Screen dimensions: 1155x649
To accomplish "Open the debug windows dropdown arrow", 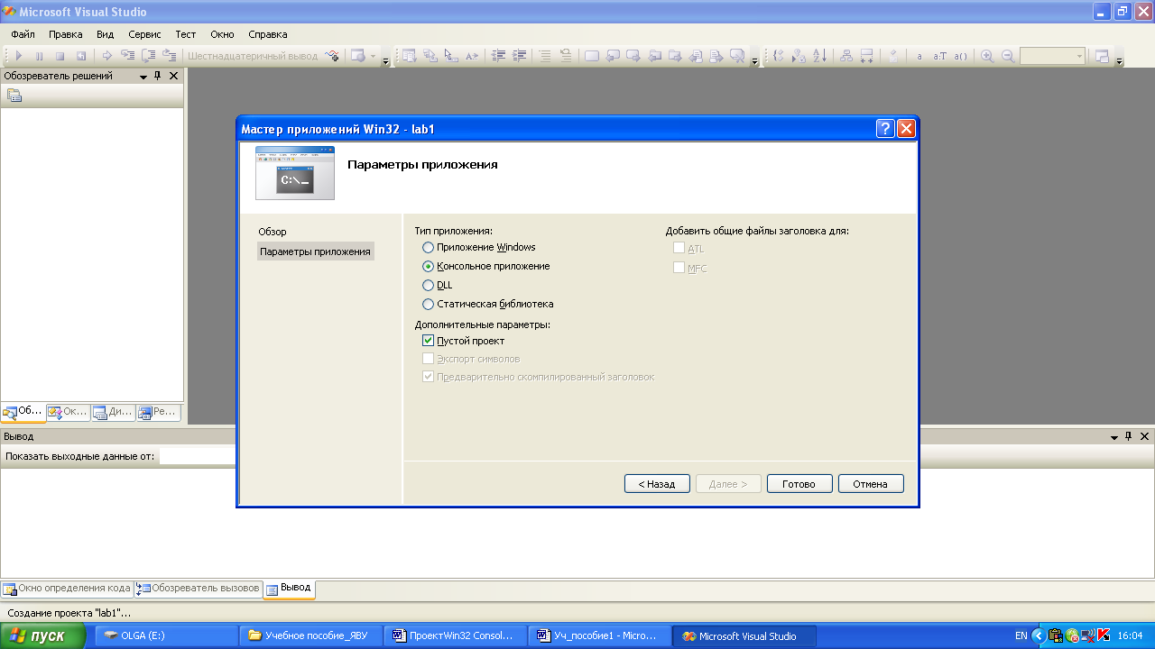I will click(373, 56).
